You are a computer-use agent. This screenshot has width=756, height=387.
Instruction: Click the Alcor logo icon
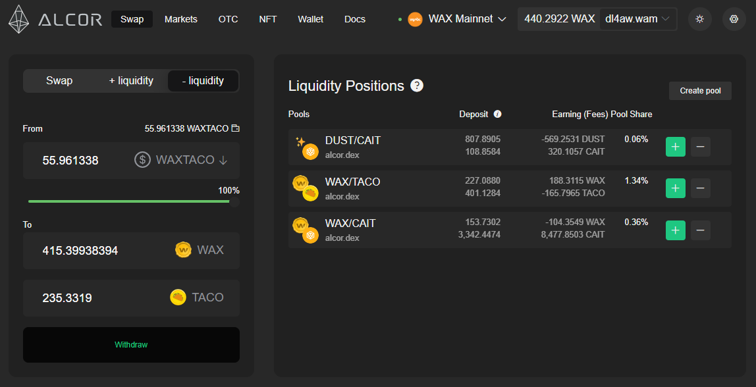[x=19, y=19]
